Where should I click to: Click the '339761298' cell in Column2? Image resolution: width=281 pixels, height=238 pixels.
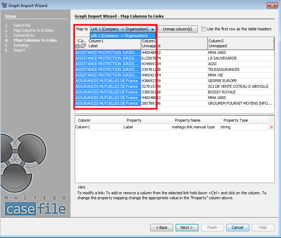point(175,69)
